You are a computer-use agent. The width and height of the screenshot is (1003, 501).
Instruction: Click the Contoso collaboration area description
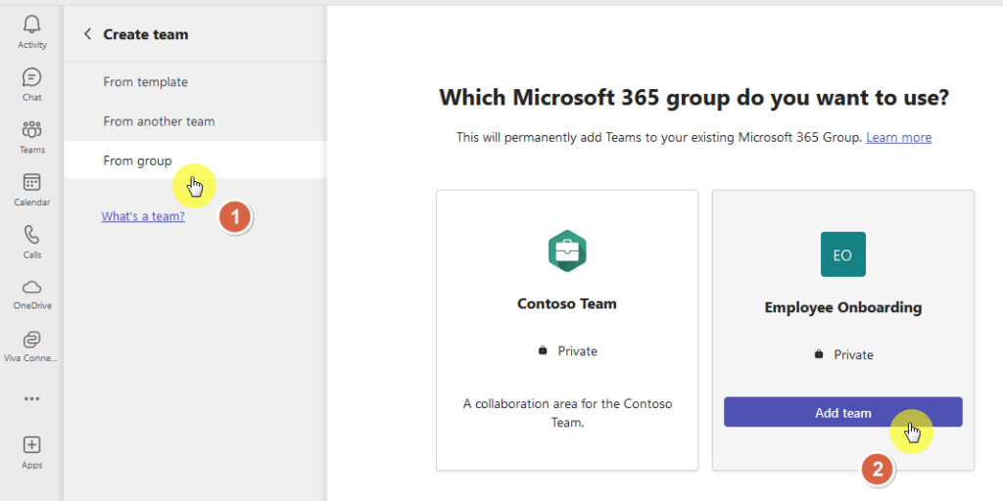pyautogui.click(x=567, y=413)
